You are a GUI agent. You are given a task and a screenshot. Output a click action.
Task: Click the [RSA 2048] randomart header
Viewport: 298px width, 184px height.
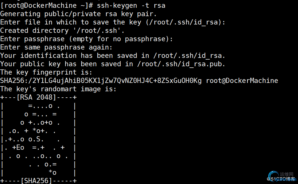(x=36, y=97)
